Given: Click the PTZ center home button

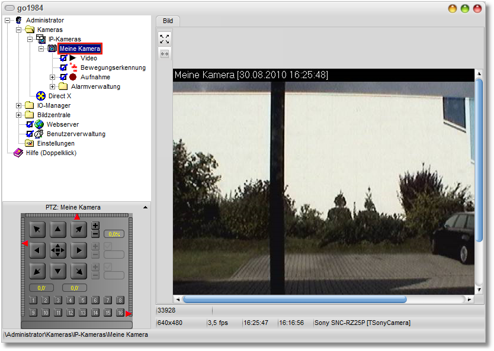Looking at the screenshot, I should (58, 250).
